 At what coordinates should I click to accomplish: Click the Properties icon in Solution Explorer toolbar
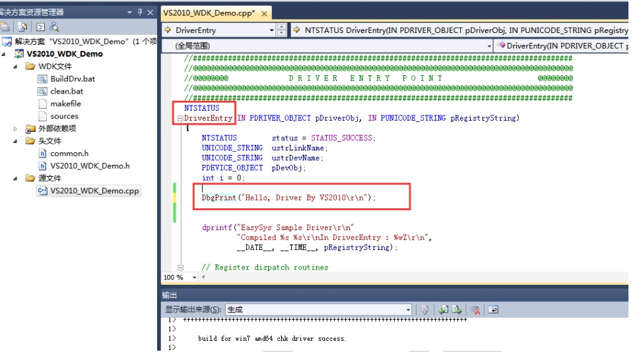5,27
